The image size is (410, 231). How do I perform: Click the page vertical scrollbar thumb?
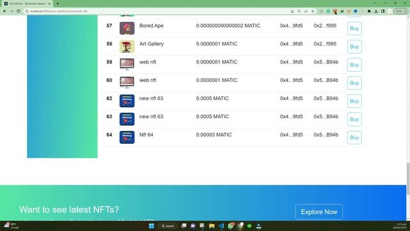point(408,179)
